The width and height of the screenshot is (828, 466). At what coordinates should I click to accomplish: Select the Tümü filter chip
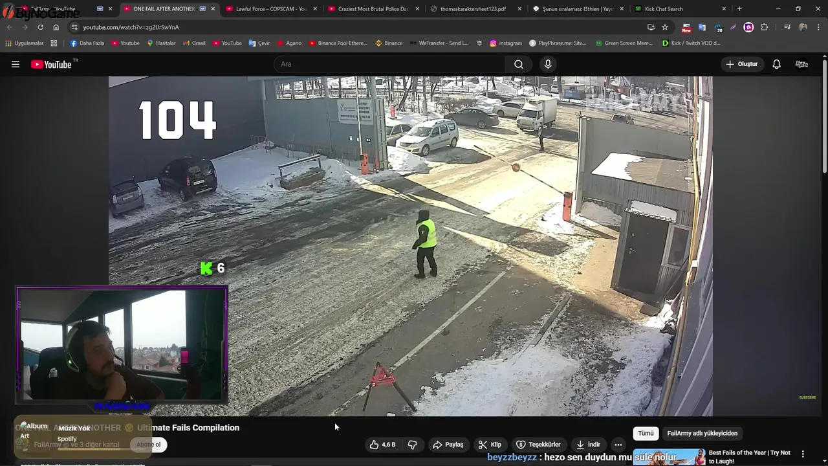pos(646,433)
